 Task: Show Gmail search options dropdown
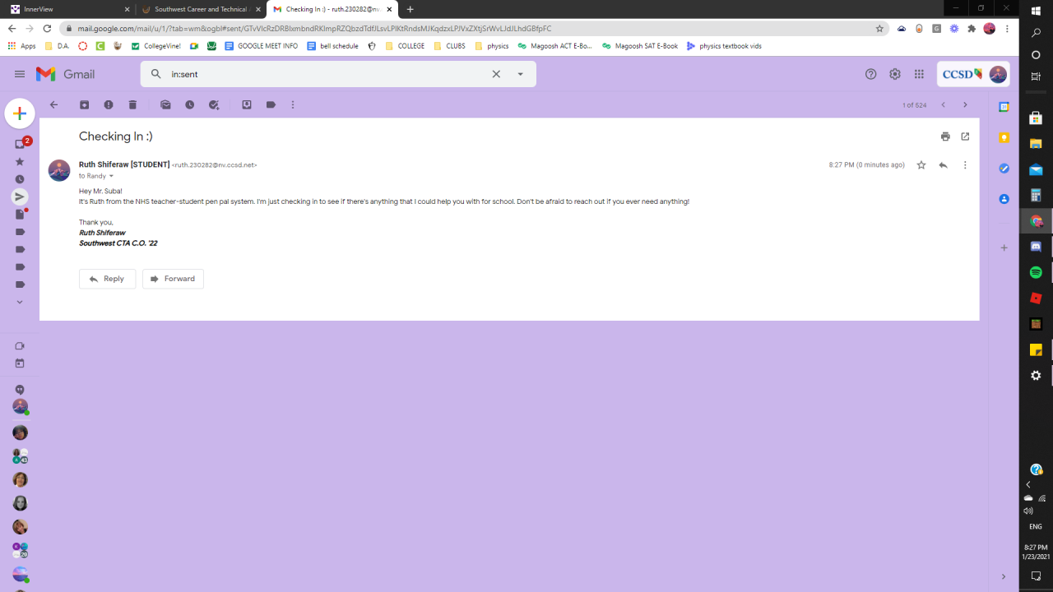pos(520,74)
